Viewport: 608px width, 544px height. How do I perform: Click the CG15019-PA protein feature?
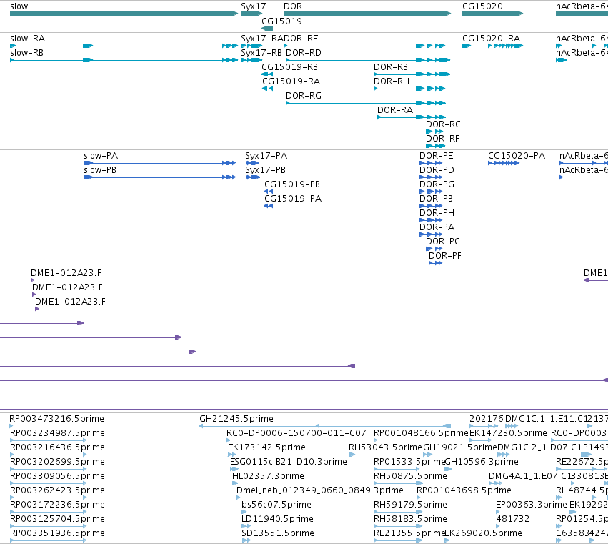coord(269,206)
